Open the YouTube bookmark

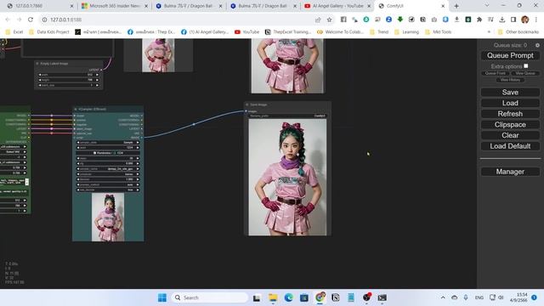tap(246, 32)
